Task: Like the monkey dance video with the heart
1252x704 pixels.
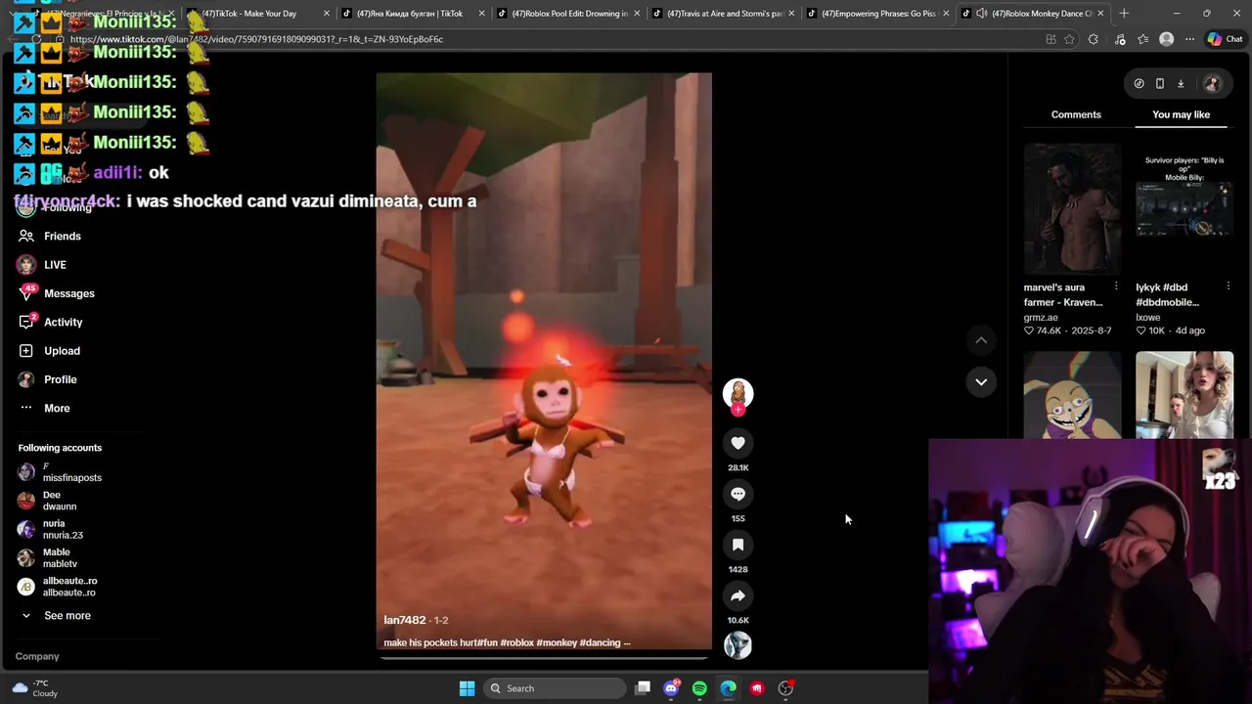Action: (x=738, y=443)
